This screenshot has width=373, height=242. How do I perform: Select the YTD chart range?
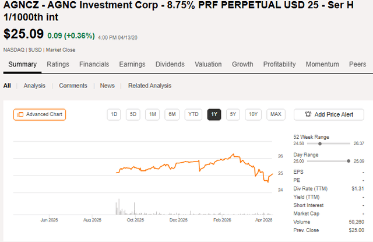point(193,114)
